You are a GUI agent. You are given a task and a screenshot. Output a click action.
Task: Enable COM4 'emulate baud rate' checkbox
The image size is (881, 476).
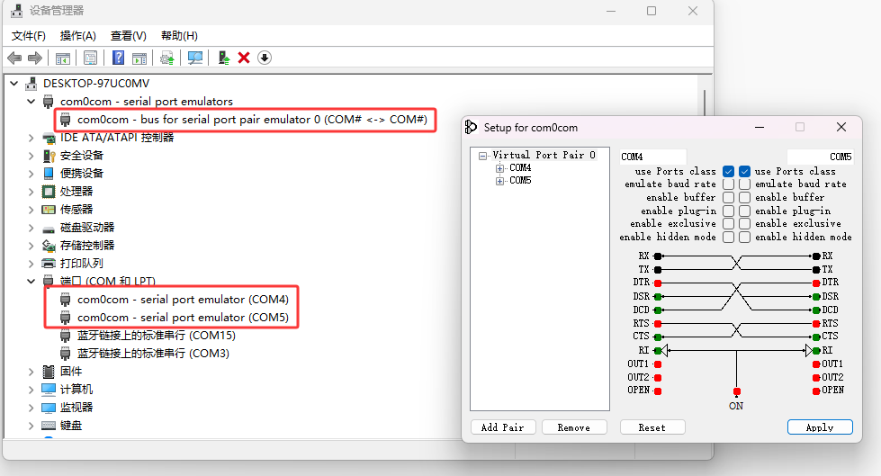[728, 184]
